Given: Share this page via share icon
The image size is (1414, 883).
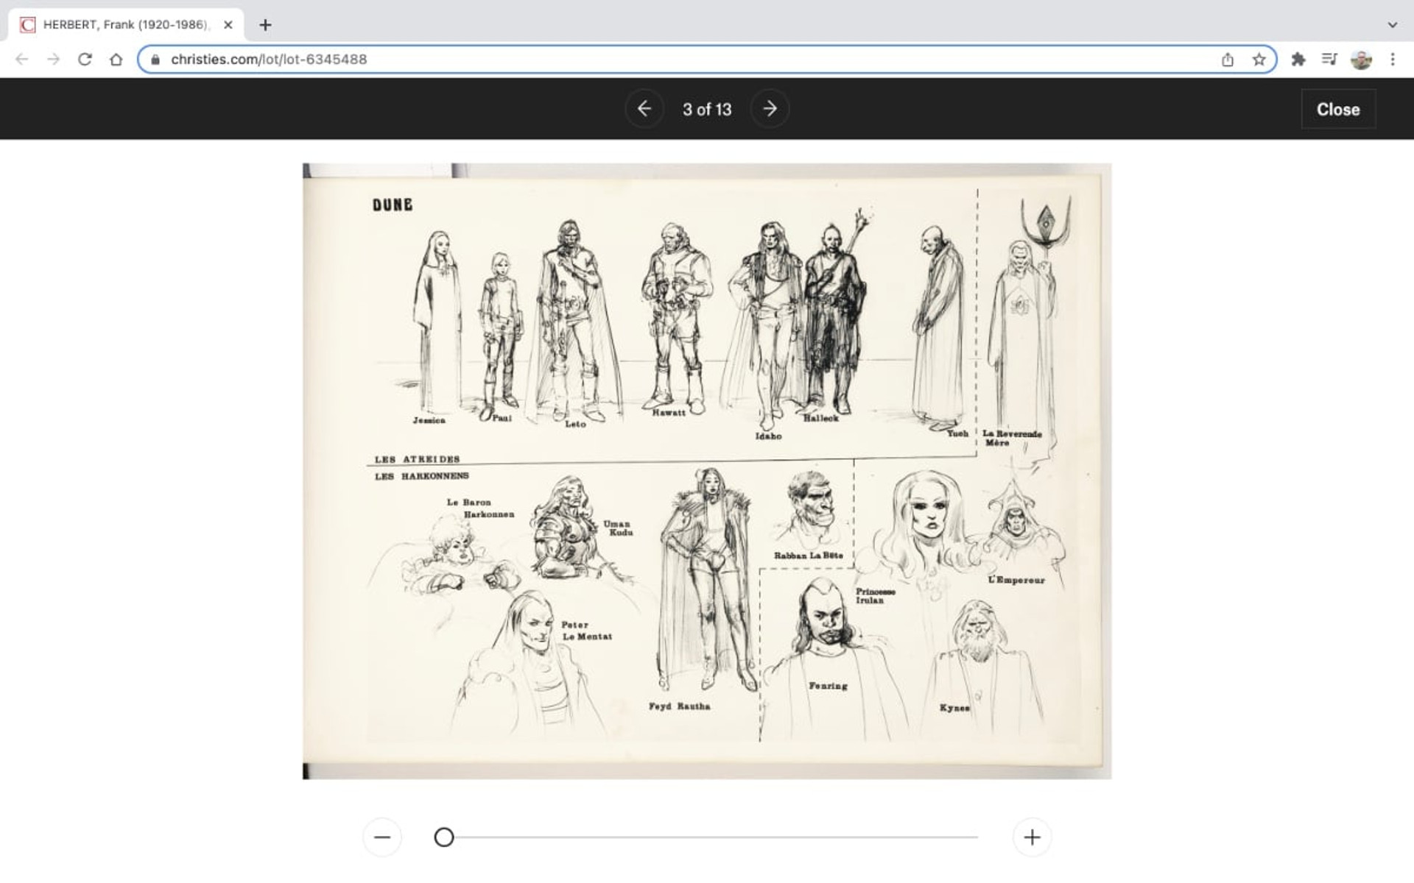Looking at the screenshot, I should tap(1228, 60).
